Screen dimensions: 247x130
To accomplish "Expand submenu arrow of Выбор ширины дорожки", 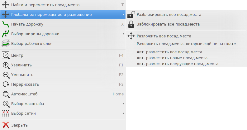I will tap(123, 34).
